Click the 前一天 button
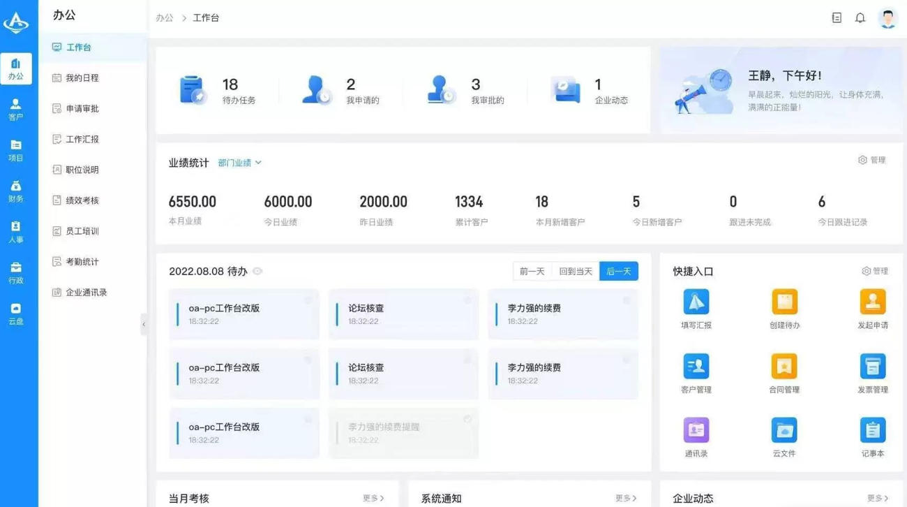907x507 pixels. pos(532,271)
